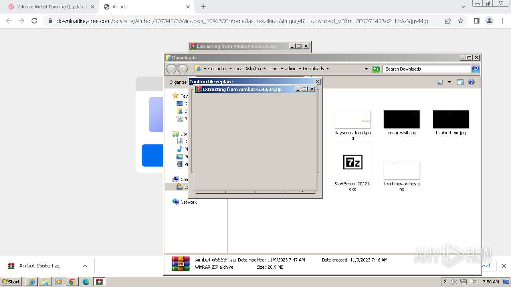The image size is (511, 287).
Task: Open the Explorer help icon
Action: pyautogui.click(x=471, y=82)
